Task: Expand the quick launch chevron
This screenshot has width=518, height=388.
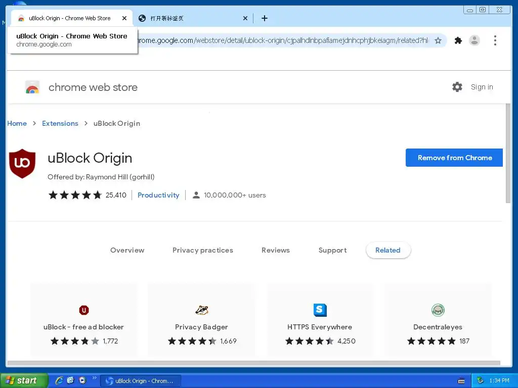Action: tap(95, 378)
